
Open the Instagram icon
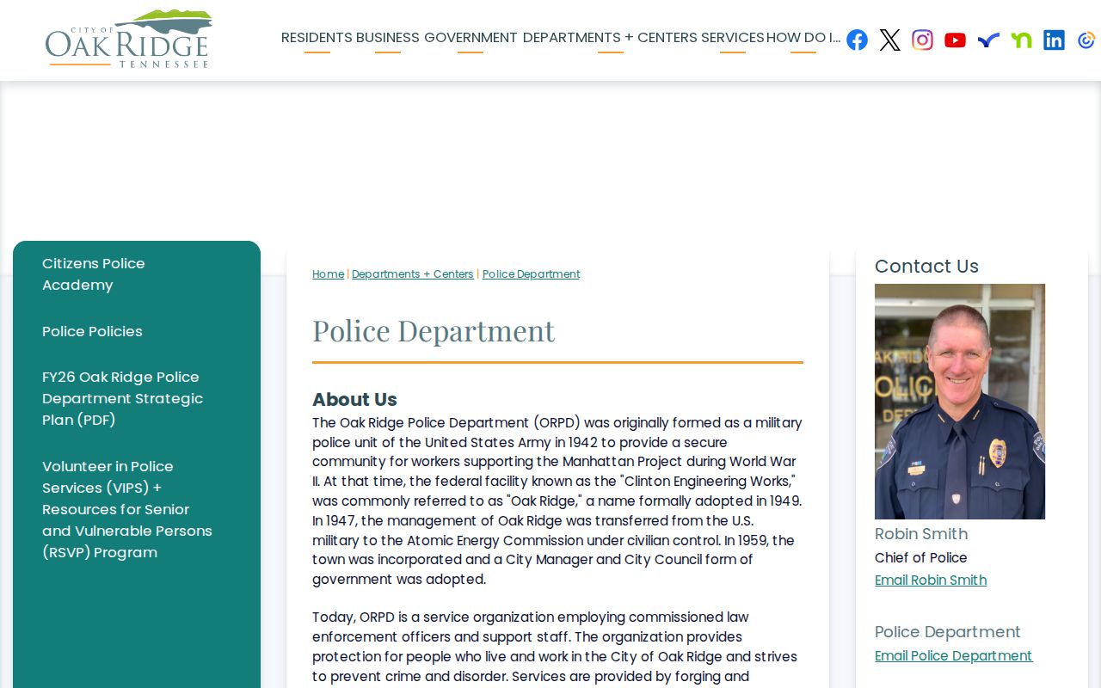[922, 40]
